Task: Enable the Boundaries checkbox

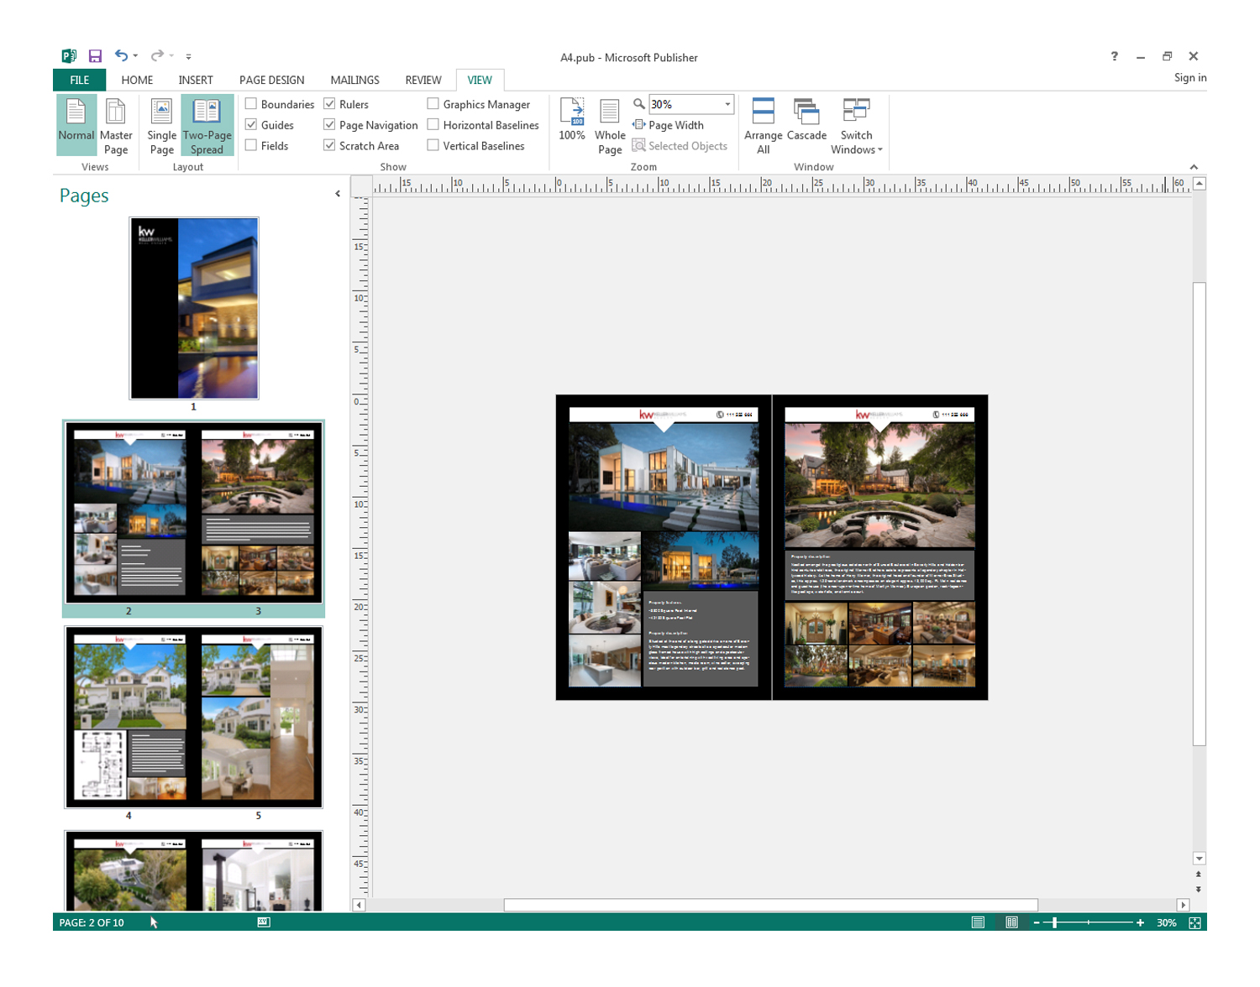Action: 251,103
